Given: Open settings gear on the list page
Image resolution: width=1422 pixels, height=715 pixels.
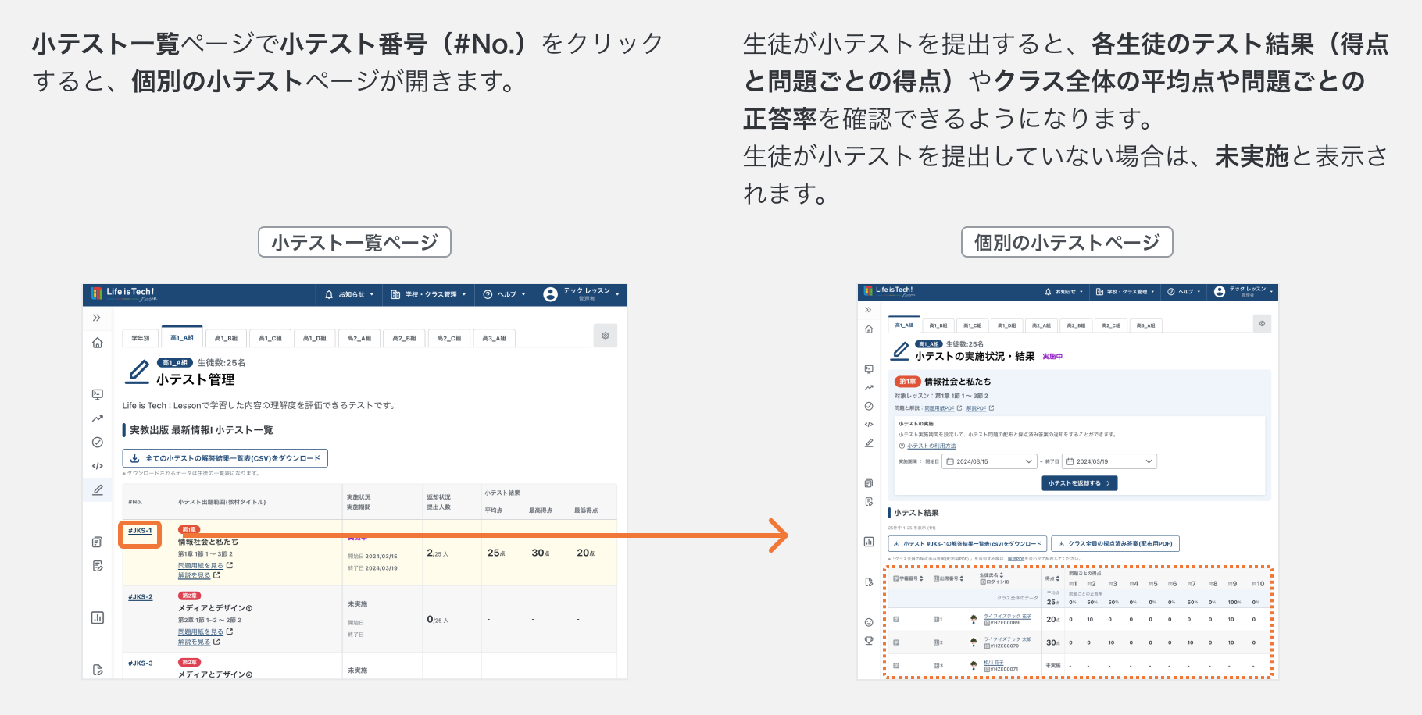Looking at the screenshot, I should click(605, 336).
